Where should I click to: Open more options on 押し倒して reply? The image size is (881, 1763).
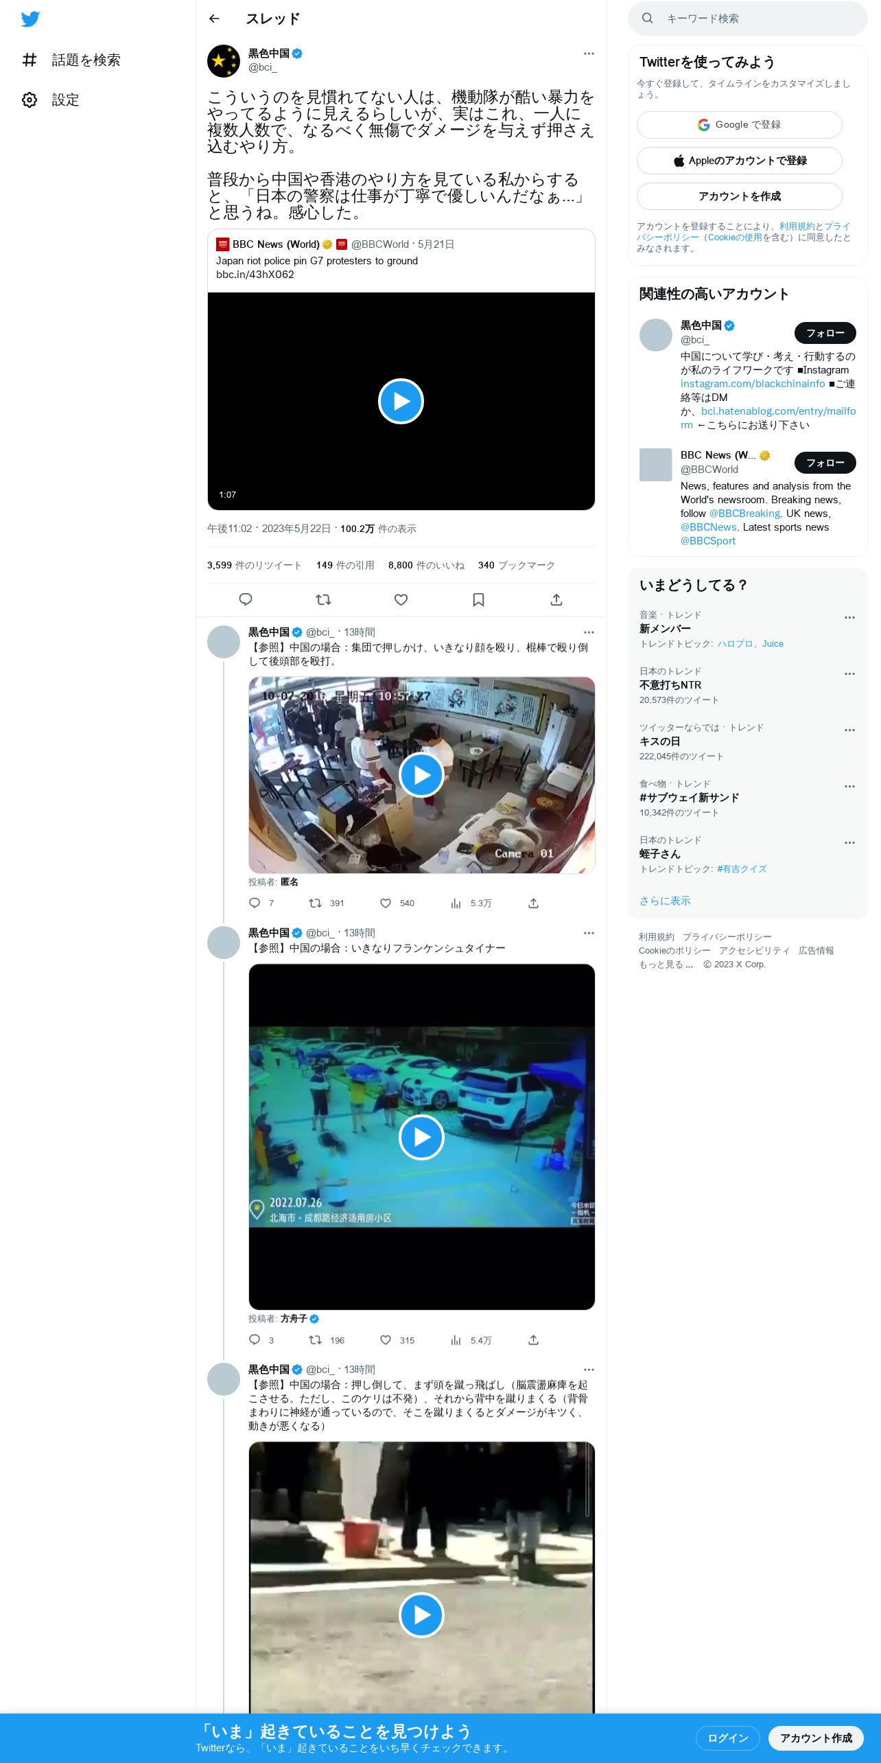(x=589, y=1370)
